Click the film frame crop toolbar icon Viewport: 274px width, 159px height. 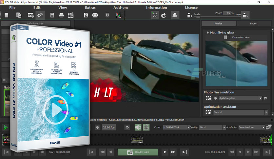(x=95, y=15)
